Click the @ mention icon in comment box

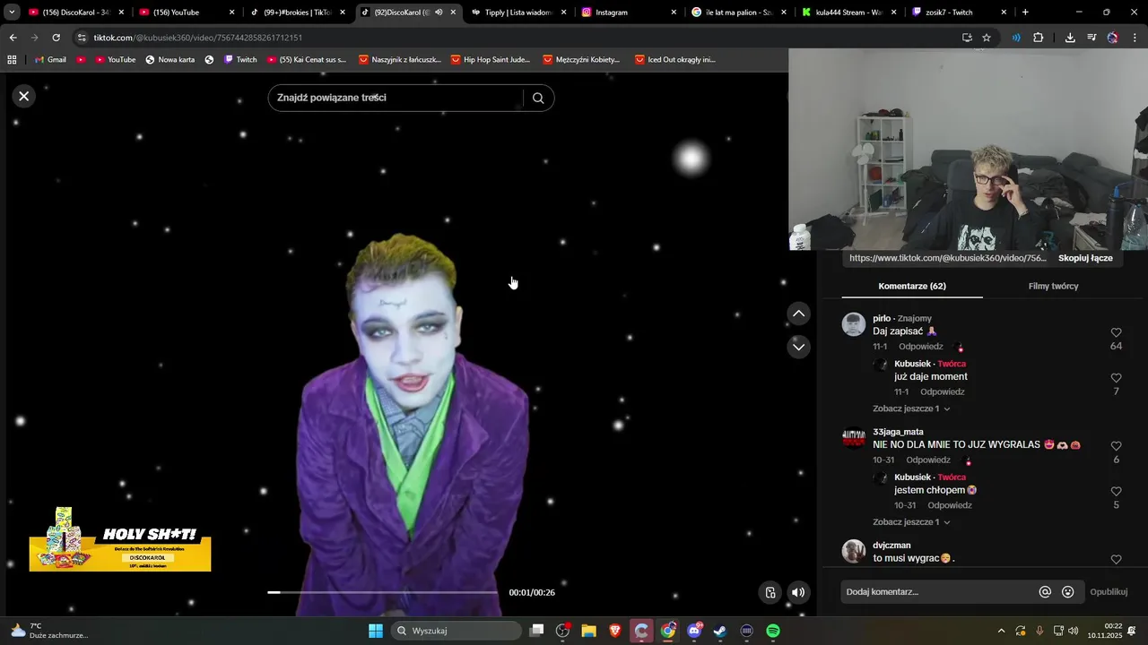coord(1045,592)
